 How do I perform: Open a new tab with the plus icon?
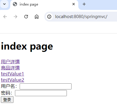[x=84, y=4]
